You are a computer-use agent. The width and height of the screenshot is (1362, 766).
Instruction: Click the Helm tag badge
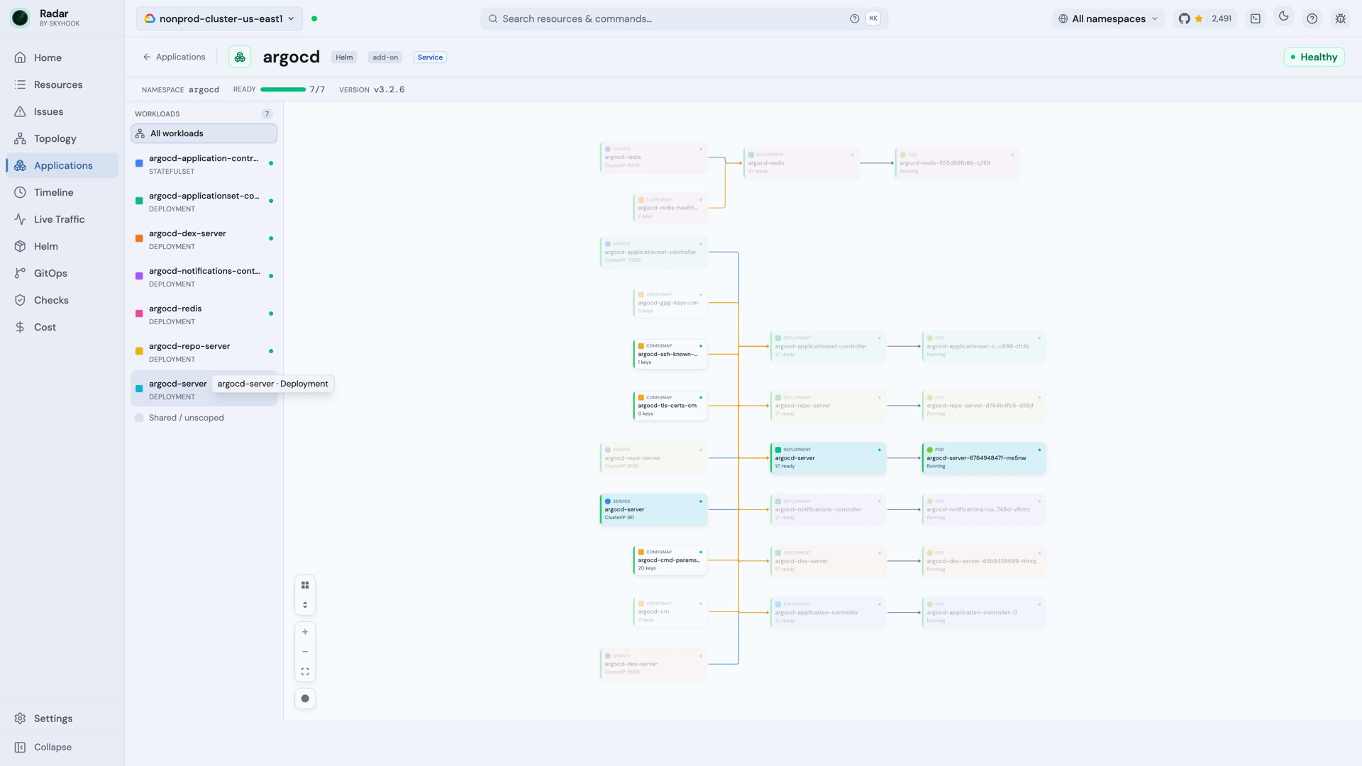click(x=344, y=57)
